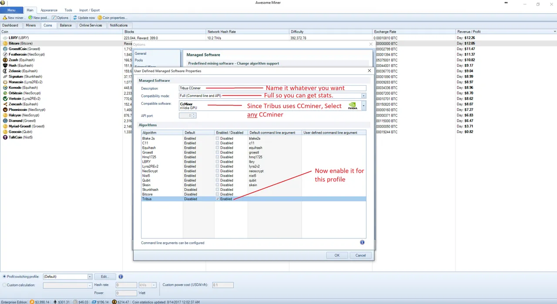Toggle the Skunkhash Disabled checkbox

(218, 190)
